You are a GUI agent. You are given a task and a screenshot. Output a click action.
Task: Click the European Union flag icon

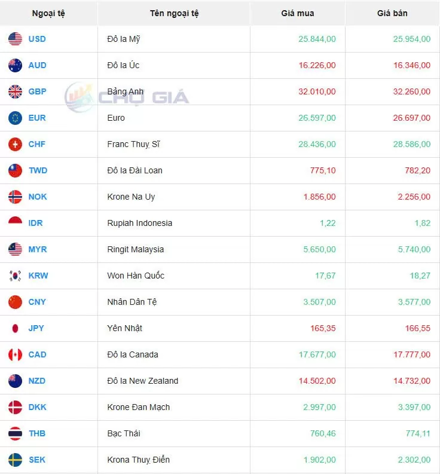point(15,118)
